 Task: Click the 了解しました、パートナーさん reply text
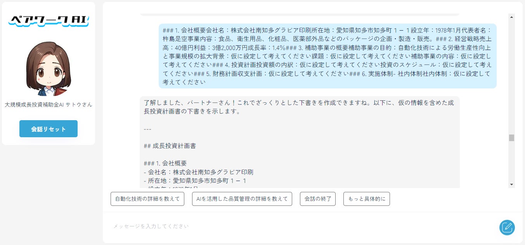(299, 107)
